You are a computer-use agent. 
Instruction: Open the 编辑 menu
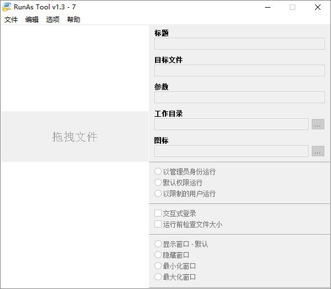coord(32,19)
